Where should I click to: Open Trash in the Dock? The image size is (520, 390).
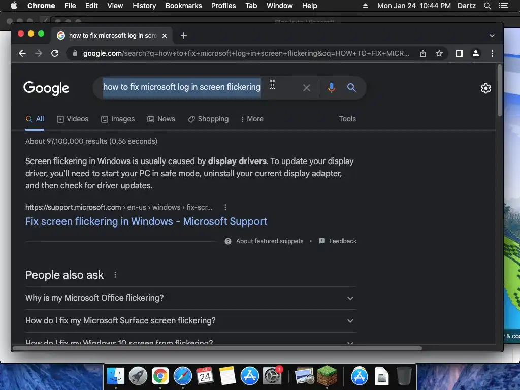(404, 376)
